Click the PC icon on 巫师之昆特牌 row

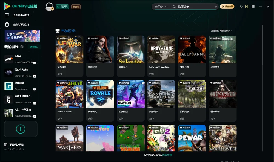[35, 103]
